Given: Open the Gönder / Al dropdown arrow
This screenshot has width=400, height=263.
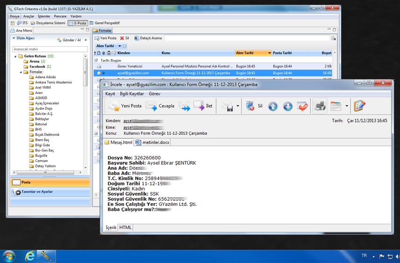Looking at the screenshot, I should 86,40.
